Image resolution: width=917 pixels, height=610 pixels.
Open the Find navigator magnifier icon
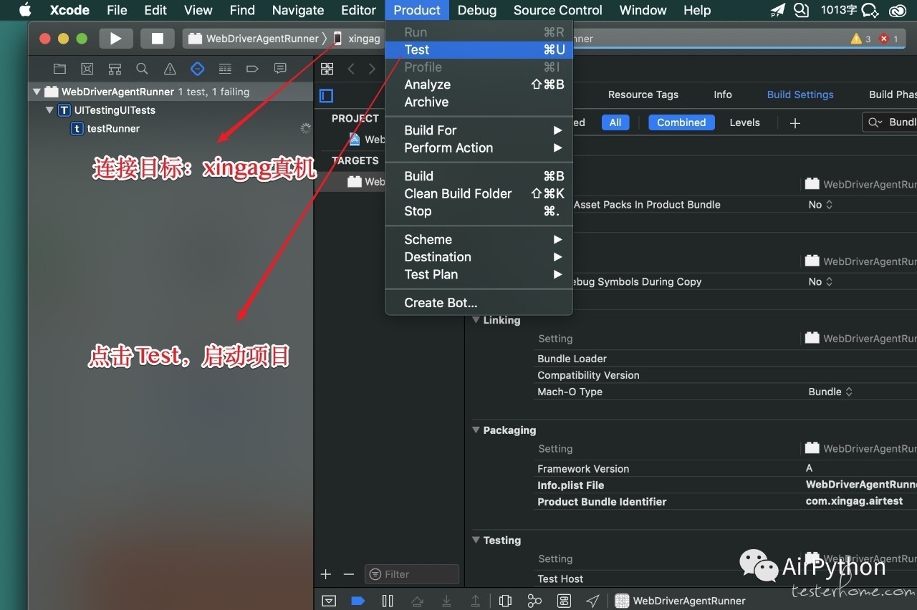142,69
